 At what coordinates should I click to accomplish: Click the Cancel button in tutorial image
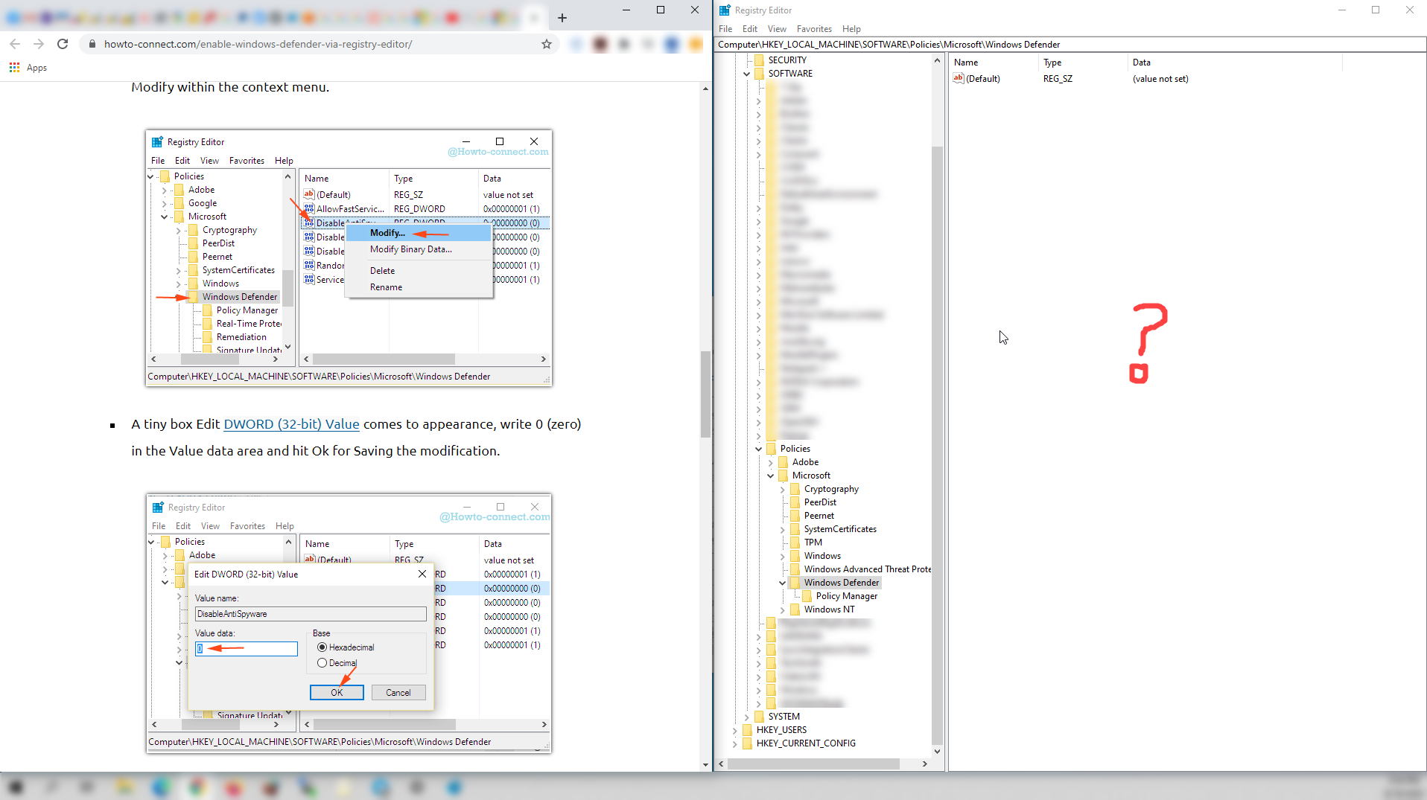[398, 693]
